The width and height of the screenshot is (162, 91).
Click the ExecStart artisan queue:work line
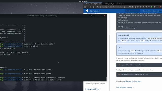coord(140,22)
